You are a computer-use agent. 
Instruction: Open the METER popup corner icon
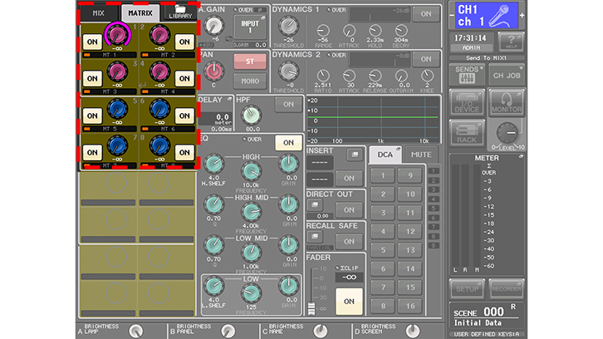click(521, 156)
